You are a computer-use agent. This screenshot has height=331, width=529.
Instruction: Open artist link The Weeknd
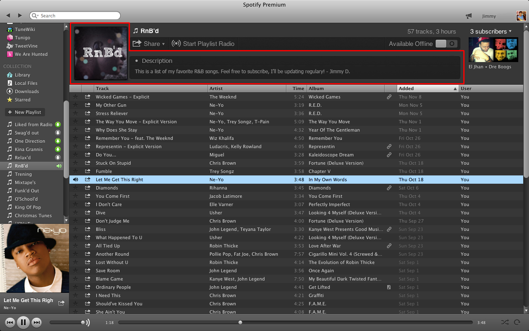(223, 97)
